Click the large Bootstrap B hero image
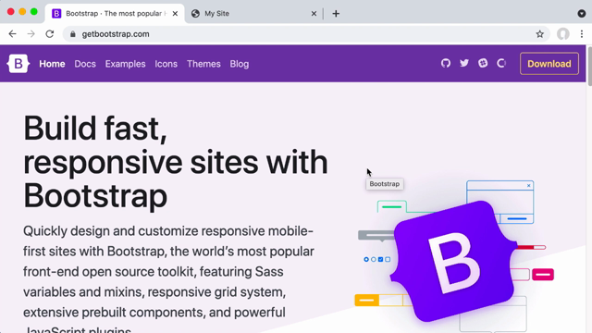The image size is (592, 333). (454, 261)
